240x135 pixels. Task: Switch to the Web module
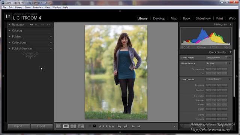pyautogui.click(x=232, y=18)
